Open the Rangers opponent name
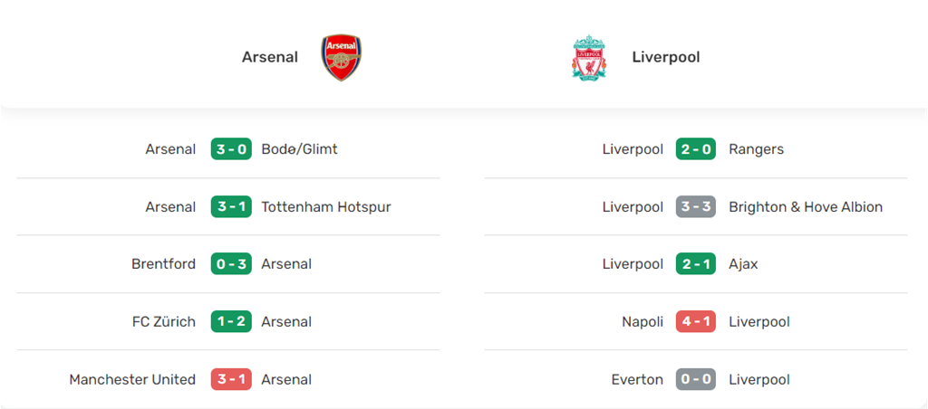928x409 pixels. pos(756,149)
